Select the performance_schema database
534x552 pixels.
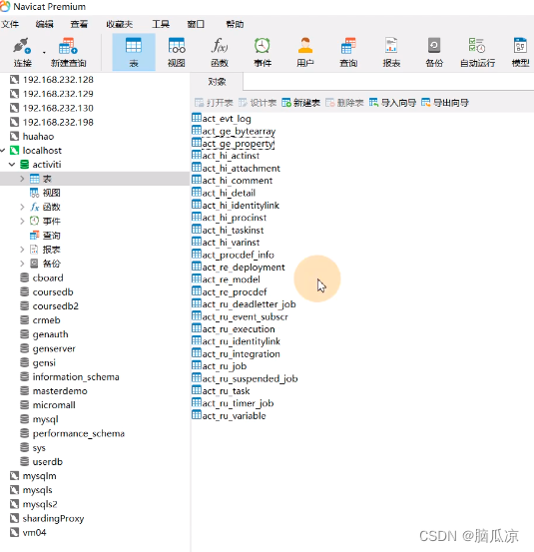(72, 433)
